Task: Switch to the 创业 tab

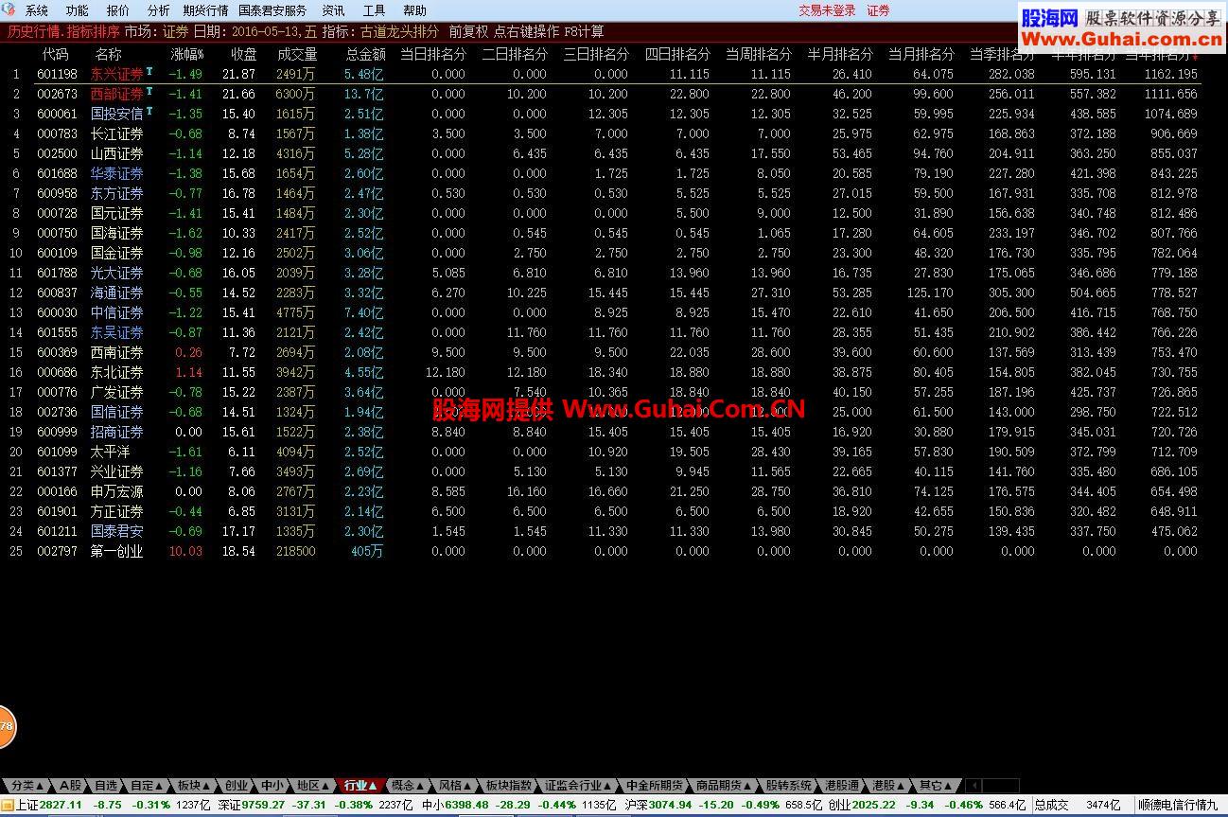Action: [x=237, y=785]
